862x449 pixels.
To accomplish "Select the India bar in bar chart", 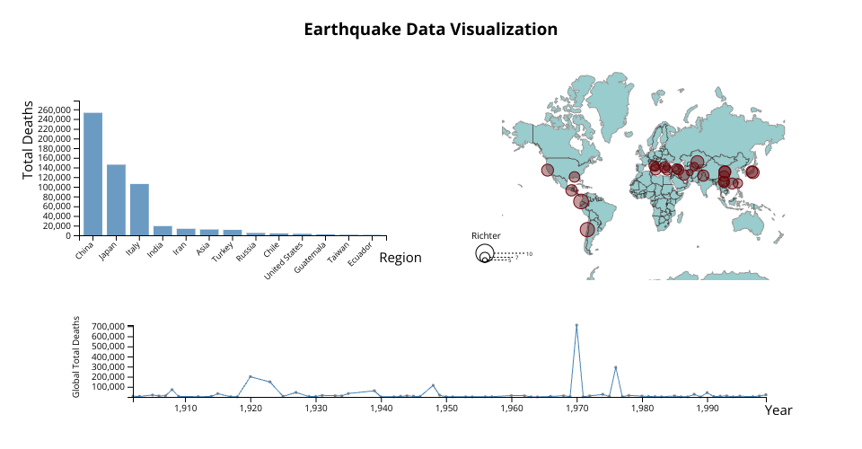I will (x=163, y=231).
